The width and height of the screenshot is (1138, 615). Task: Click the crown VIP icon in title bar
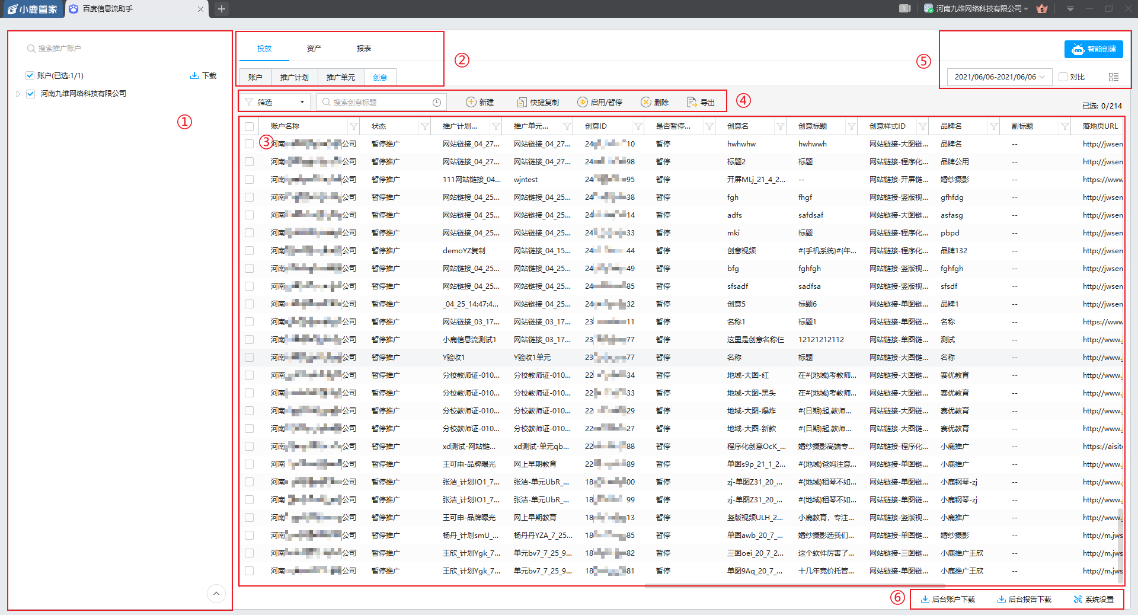(1042, 8)
